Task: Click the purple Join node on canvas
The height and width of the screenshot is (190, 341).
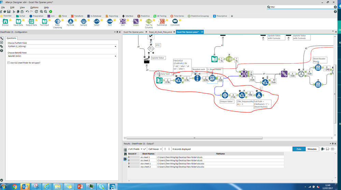Action: 244,74
